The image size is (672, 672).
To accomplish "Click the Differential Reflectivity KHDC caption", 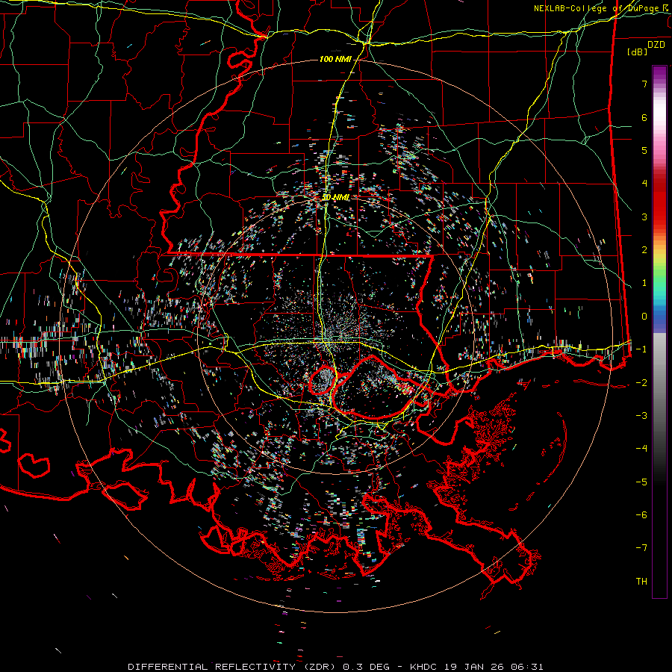I will click(x=336, y=667).
